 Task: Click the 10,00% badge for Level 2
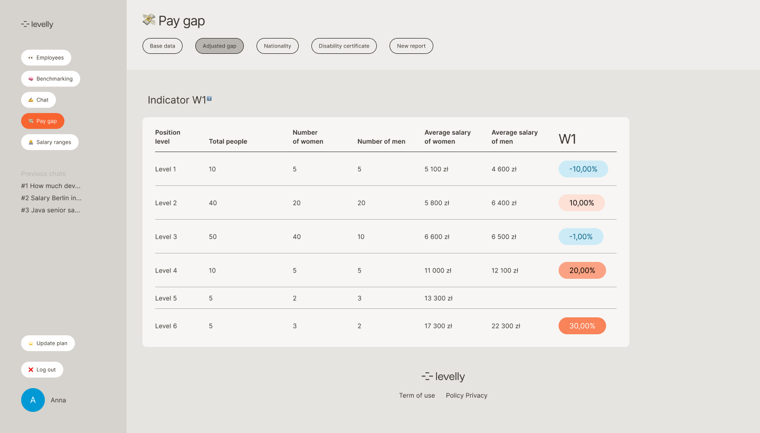(582, 203)
